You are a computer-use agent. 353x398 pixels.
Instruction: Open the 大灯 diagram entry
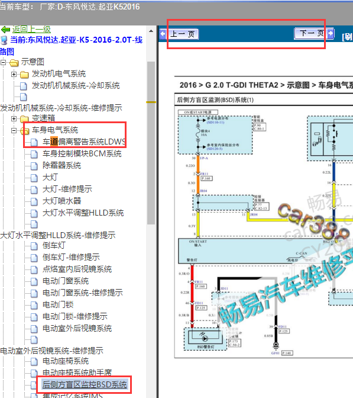click(50, 177)
